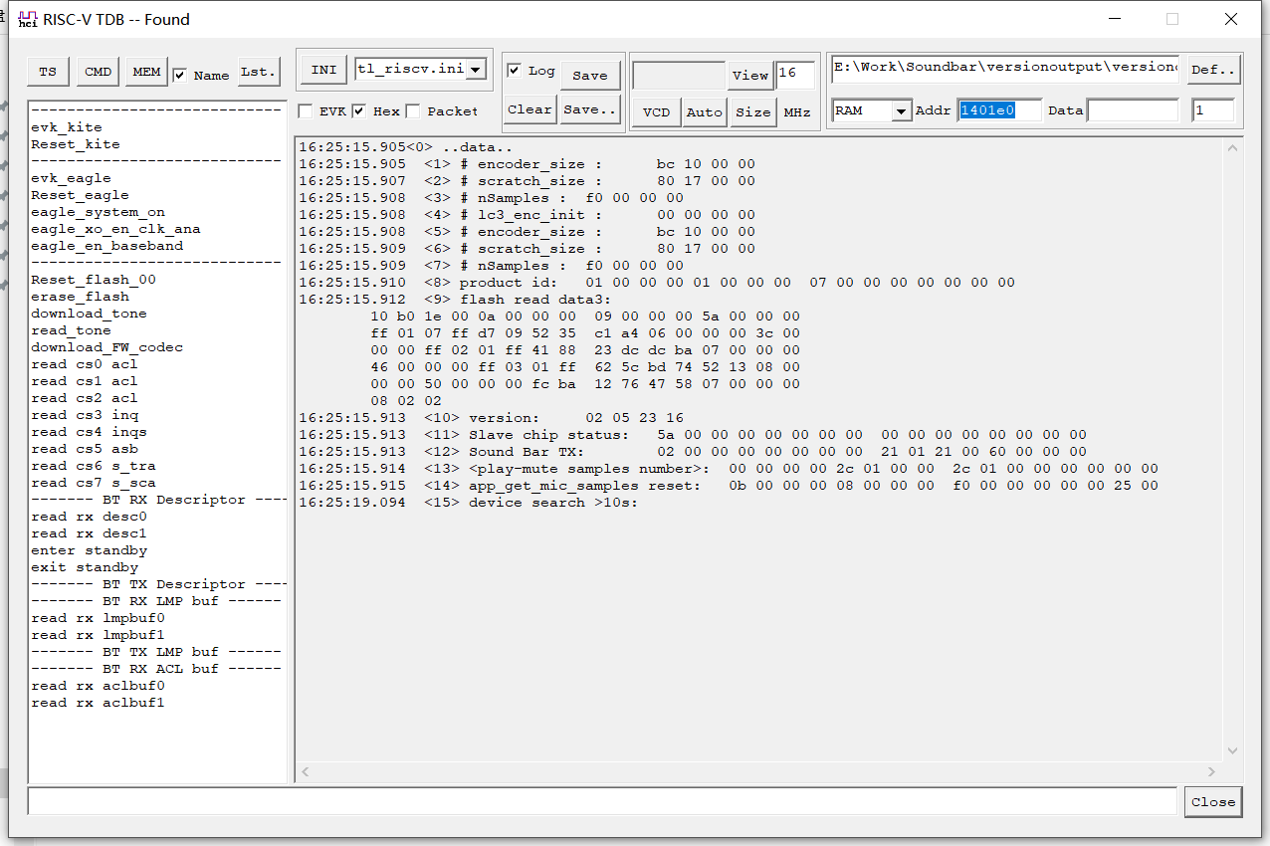The height and width of the screenshot is (846, 1270).
Task: Click the INI configuration button
Action: (322, 70)
